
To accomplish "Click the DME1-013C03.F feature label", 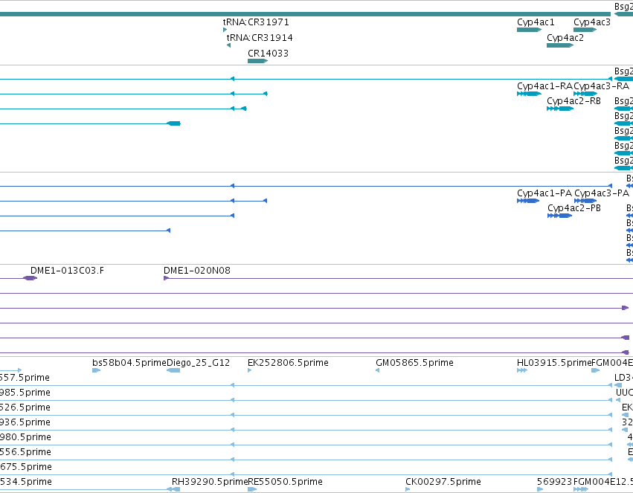I will (67, 271).
